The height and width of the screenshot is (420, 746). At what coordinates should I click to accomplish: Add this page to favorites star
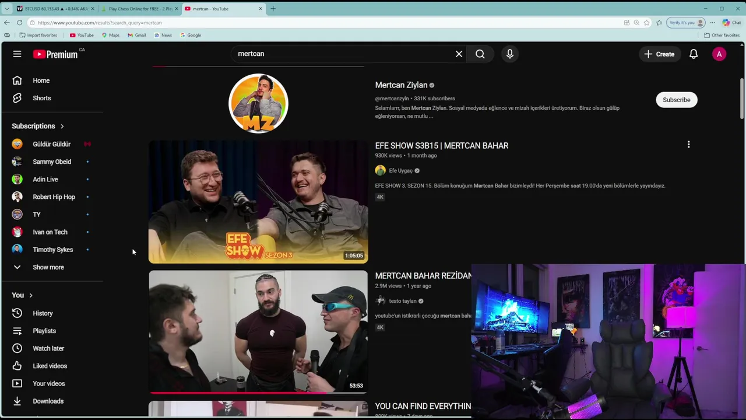[647, 23]
